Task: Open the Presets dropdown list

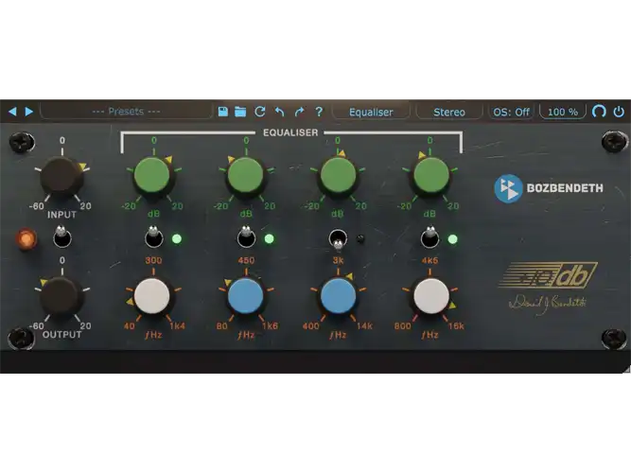Action: coord(126,112)
